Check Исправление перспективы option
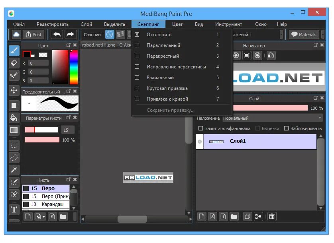The image size is (334, 243). click(x=137, y=67)
